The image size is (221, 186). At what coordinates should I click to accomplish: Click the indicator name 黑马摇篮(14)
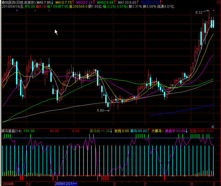[11, 131]
